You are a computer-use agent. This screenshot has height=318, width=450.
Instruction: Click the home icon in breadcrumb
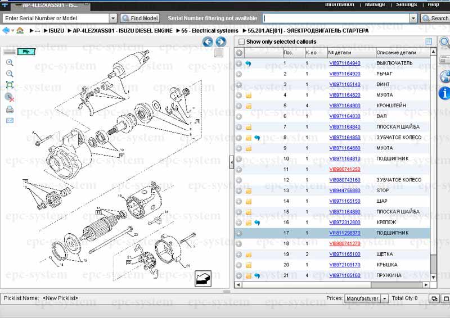(x=20, y=30)
